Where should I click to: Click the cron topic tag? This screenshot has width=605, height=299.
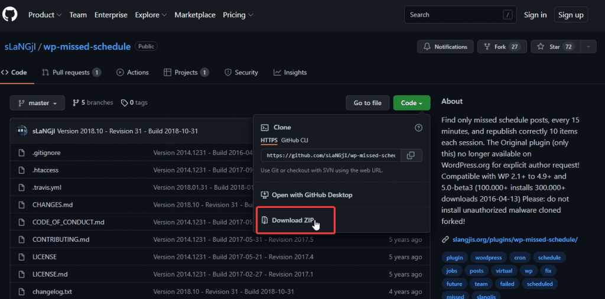pos(520,258)
